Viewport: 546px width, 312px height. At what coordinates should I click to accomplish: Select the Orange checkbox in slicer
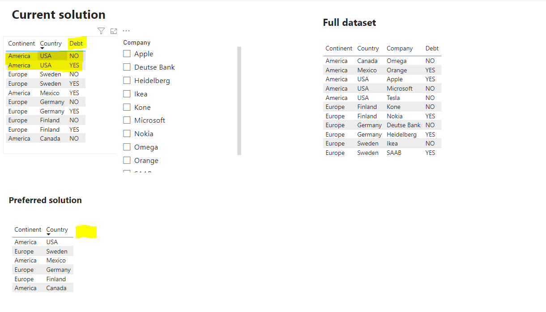tap(127, 160)
